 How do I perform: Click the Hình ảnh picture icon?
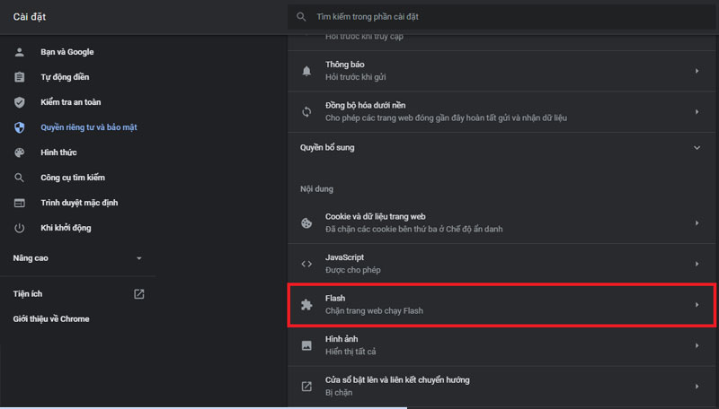pos(306,345)
